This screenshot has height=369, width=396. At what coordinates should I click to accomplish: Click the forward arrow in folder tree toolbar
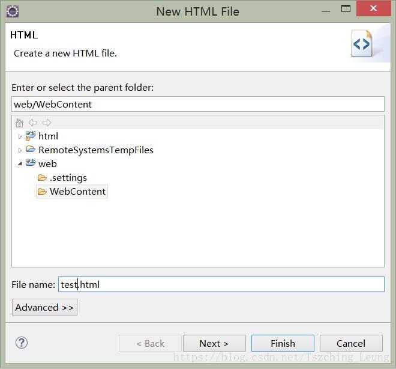[x=47, y=123]
